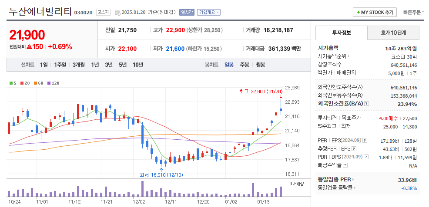Click the current price 21,900

tap(27, 35)
